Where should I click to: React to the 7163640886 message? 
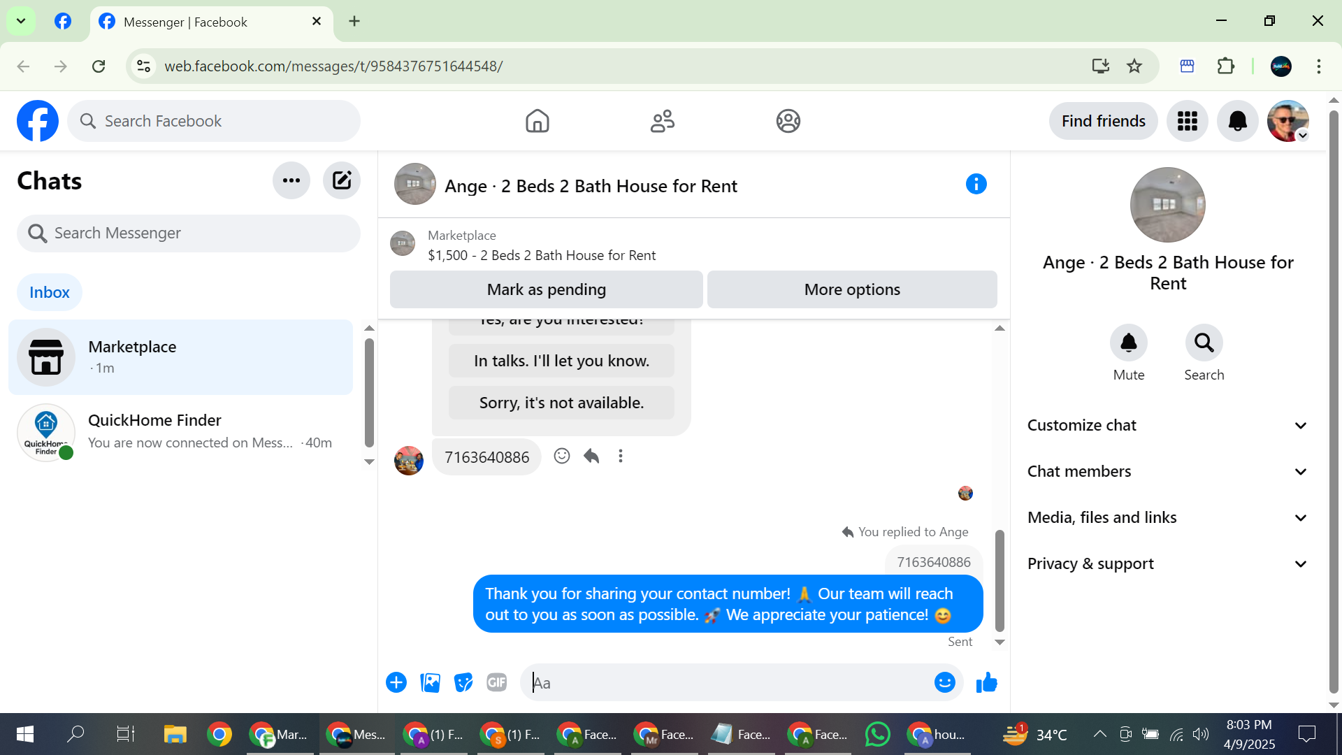561,456
